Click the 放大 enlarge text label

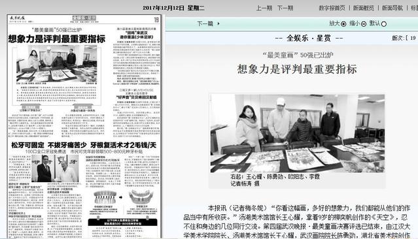pos(334,24)
